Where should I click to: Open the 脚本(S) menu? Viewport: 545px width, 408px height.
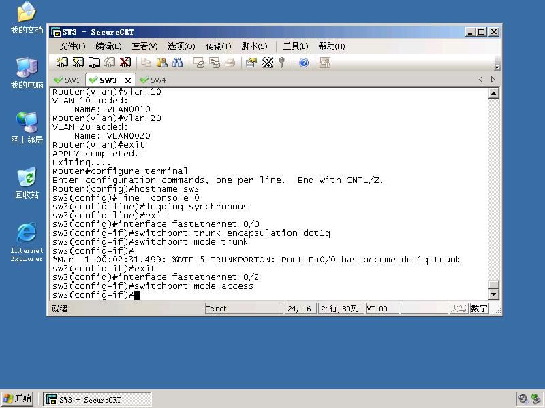[x=254, y=46]
